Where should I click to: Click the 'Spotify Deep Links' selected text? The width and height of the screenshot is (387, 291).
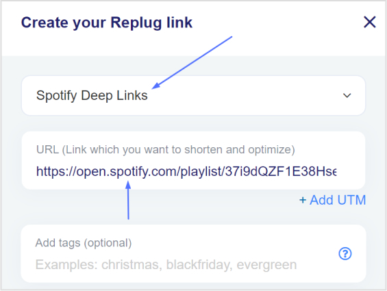pos(92,96)
